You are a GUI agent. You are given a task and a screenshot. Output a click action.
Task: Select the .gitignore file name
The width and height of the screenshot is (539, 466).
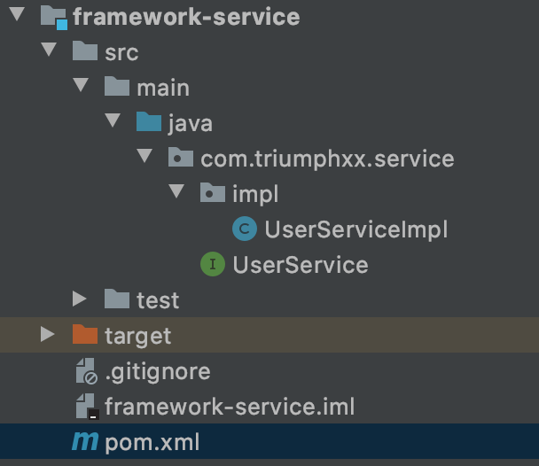click(x=158, y=371)
